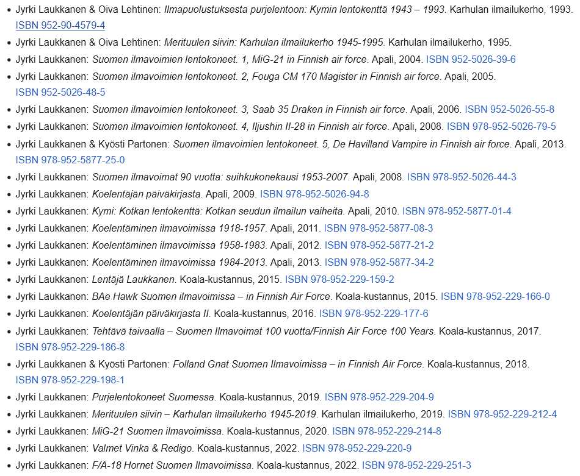Click 'Folland Gnat Suomen Ilmavoimissa' title
This screenshot has height=476, width=580.
[x=250, y=364]
